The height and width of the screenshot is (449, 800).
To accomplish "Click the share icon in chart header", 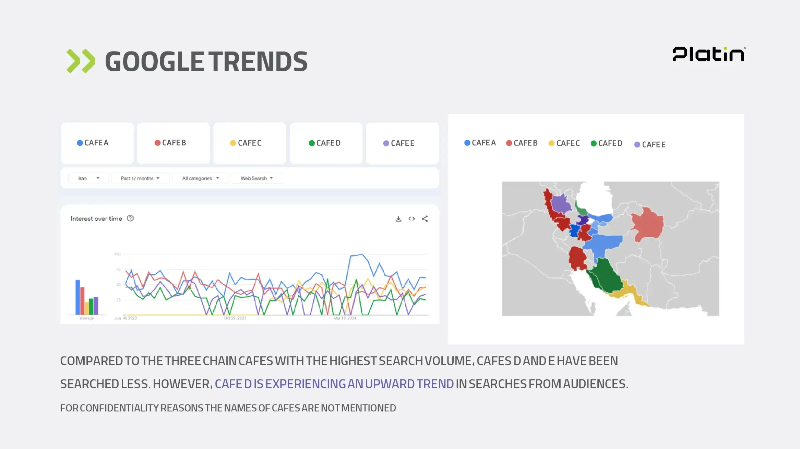I will [425, 219].
